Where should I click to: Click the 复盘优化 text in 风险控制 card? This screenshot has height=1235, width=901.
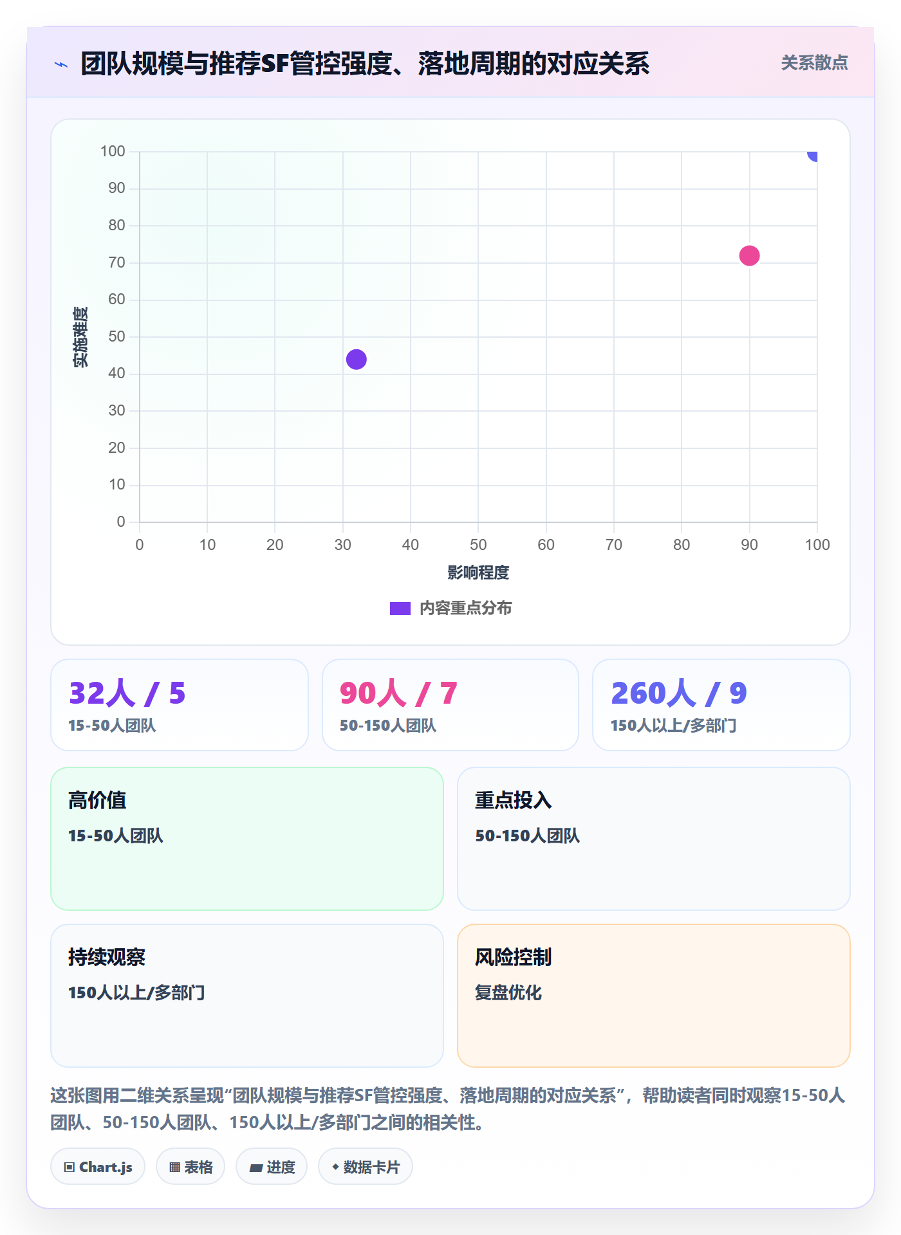pos(508,993)
